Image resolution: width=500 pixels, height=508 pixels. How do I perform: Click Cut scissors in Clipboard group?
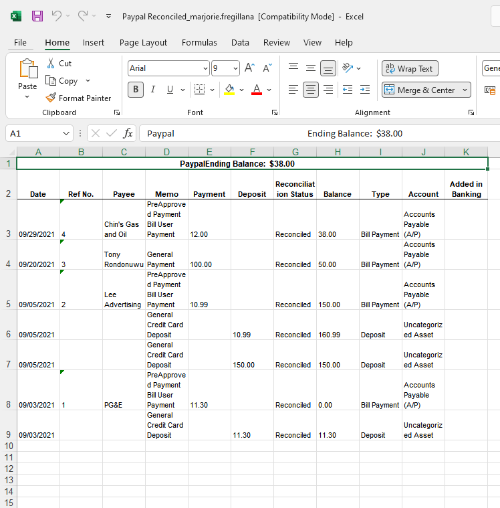pos(59,64)
